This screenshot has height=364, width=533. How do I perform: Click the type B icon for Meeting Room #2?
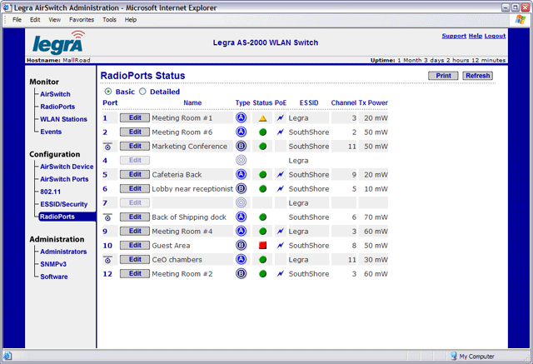[x=241, y=273]
